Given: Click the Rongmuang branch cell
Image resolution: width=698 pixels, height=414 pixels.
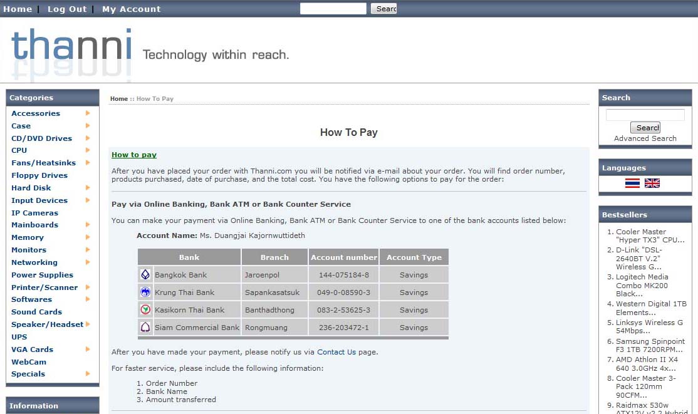Looking at the screenshot, I should 274,327.
